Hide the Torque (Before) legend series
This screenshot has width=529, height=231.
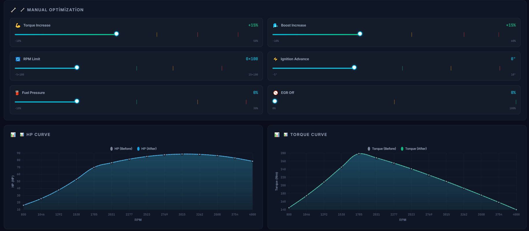point(382,149)
